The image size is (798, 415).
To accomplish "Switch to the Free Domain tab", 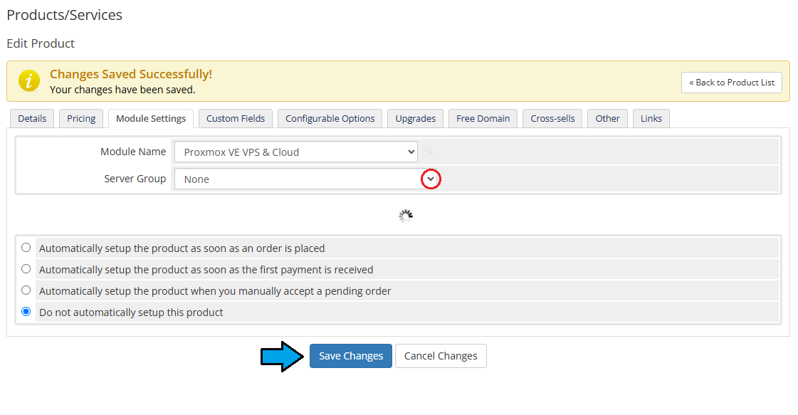I will point(483,118).
